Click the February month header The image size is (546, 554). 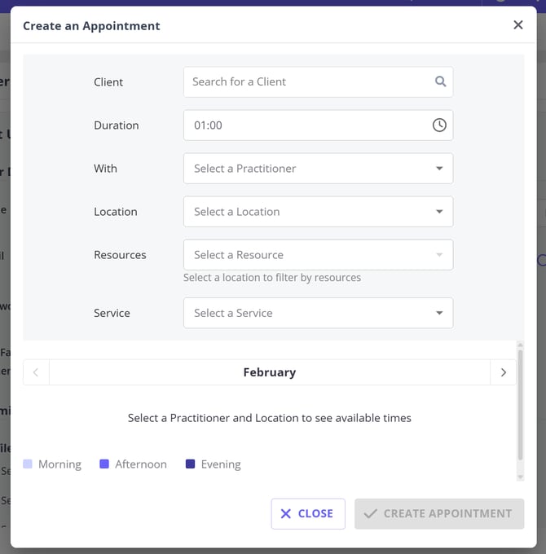pyautogui.click(x=269, y=372)
